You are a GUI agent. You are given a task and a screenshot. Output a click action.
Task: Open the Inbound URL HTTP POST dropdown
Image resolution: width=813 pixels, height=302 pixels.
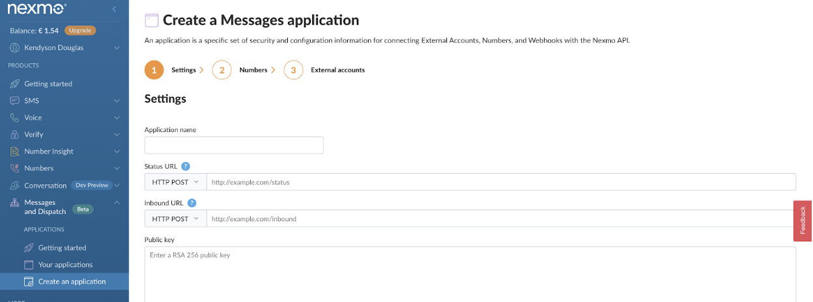click(175, 219)
